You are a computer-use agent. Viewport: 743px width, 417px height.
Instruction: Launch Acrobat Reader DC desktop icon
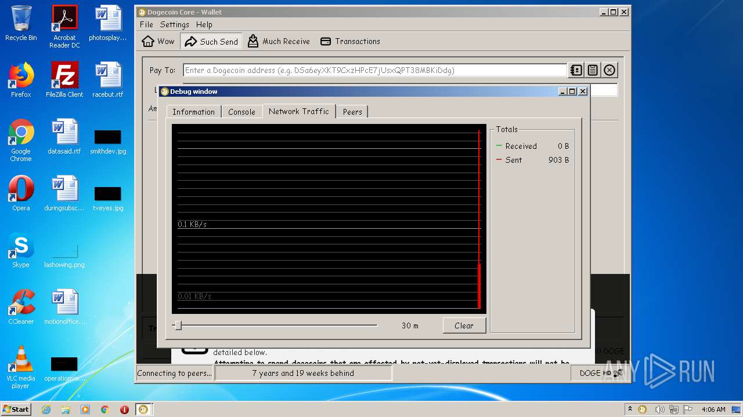64,27
